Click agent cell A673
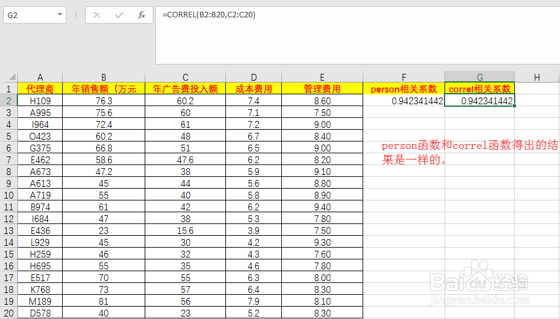This screenshot has height=319, width=560. tap(40, 171)
